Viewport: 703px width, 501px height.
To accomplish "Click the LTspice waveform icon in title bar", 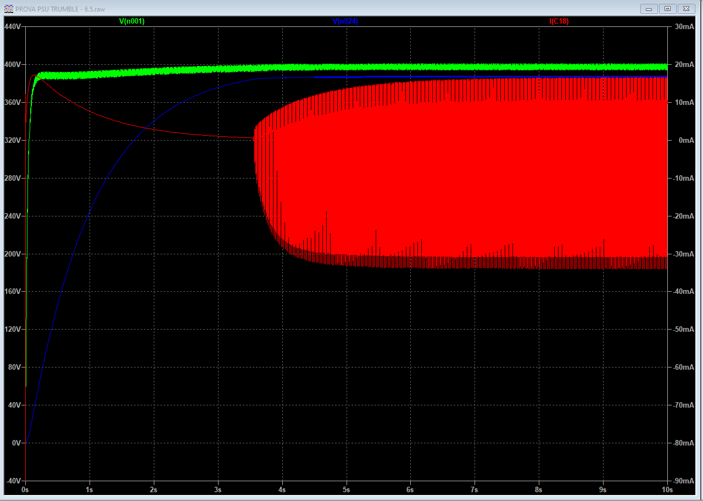I will click(8, 9).
